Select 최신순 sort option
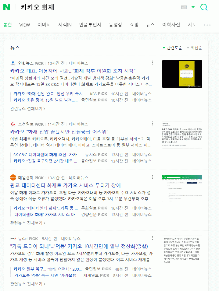Image resolution: width=219 pixels, height=291 pixels. (195, 48)
